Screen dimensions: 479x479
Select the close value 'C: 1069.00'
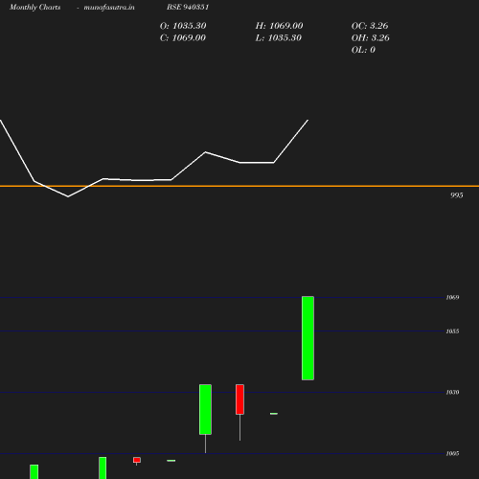tap(183, 38)
